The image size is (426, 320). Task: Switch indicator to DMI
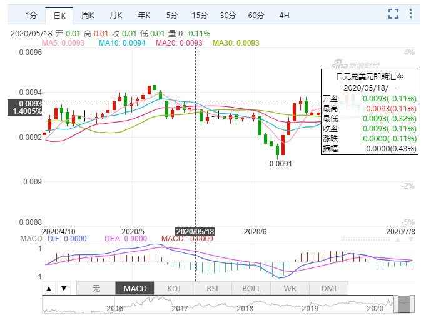click(x=328, y=288)
